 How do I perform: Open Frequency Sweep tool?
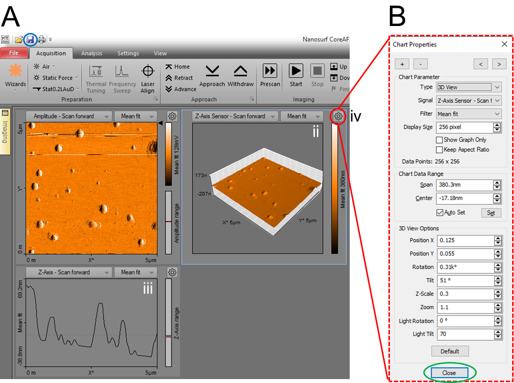click(122, 78)
